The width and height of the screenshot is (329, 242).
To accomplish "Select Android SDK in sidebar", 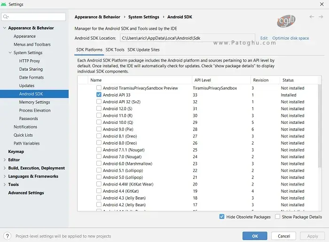I will tap(34, 94).
